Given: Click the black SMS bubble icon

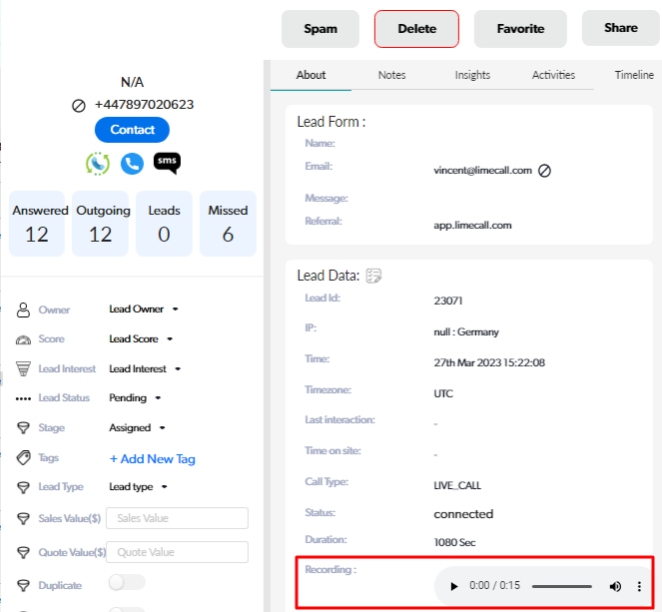Looking at the screenshot, I should point(167,163).
